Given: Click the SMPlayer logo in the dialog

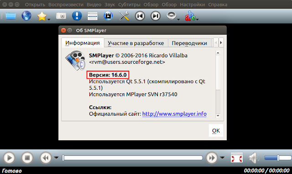Looking at the screenshot, I should click(75, 61).
